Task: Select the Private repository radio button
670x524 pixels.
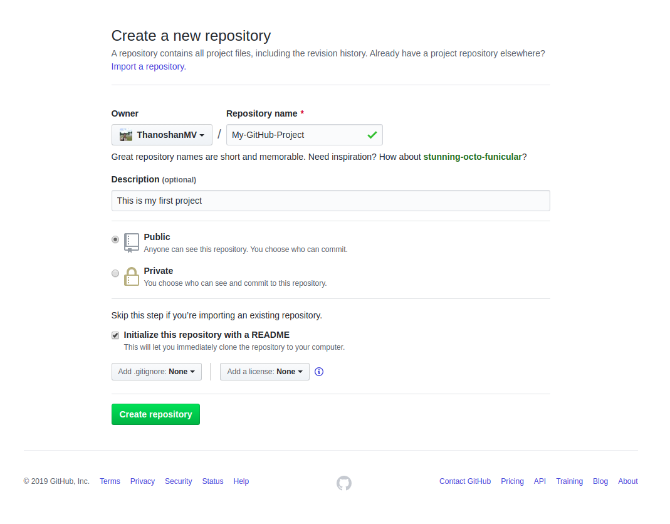Action: 115,273
